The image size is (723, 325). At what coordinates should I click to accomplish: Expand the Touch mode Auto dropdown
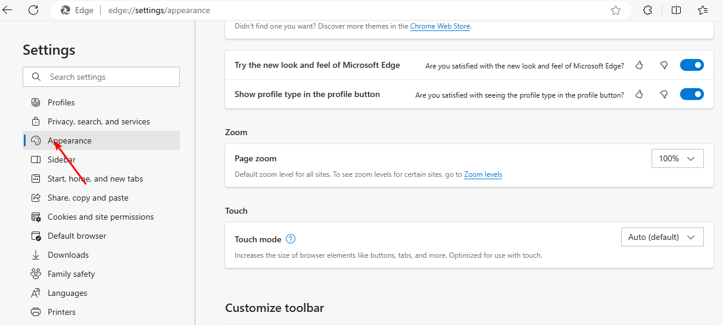point(662,237)
